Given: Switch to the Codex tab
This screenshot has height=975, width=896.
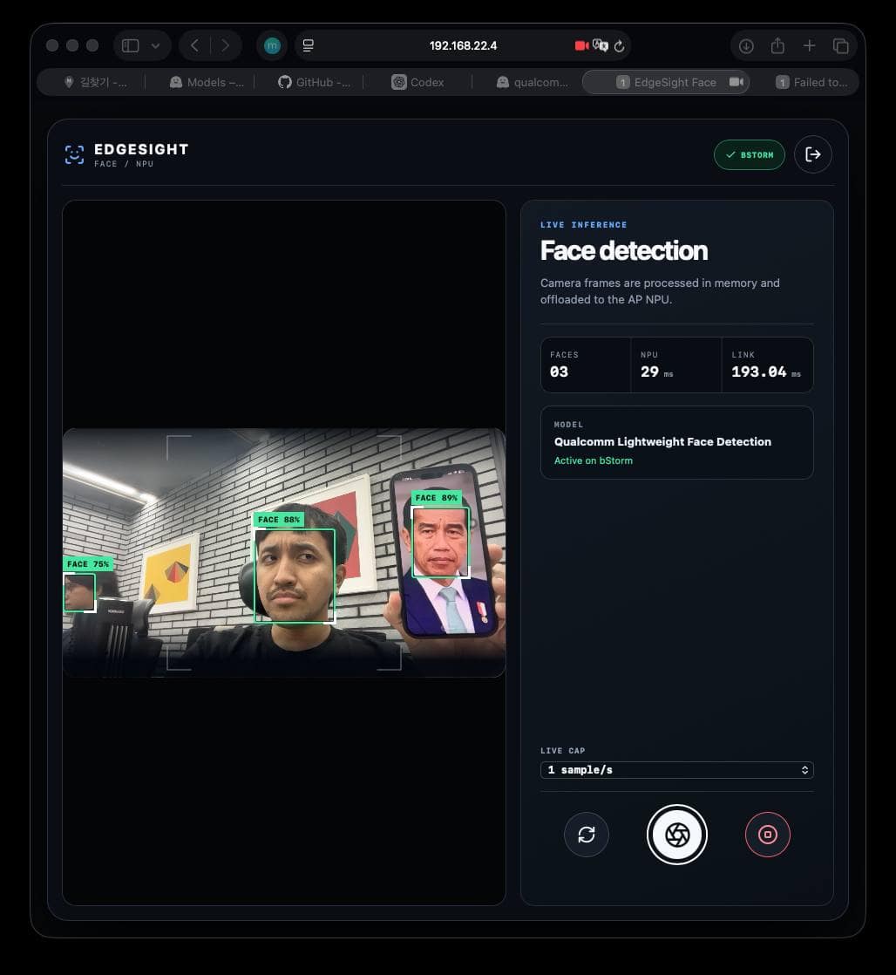Looking at the screenshot, I should 417,82.
